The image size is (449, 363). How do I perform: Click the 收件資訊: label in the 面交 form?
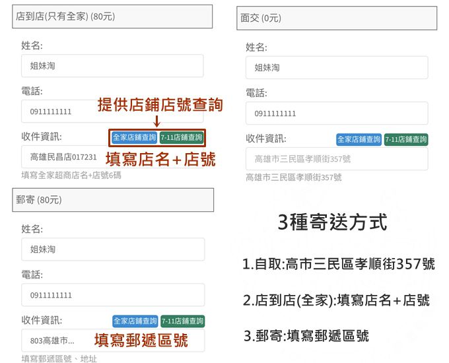click(x=266, y=139)
